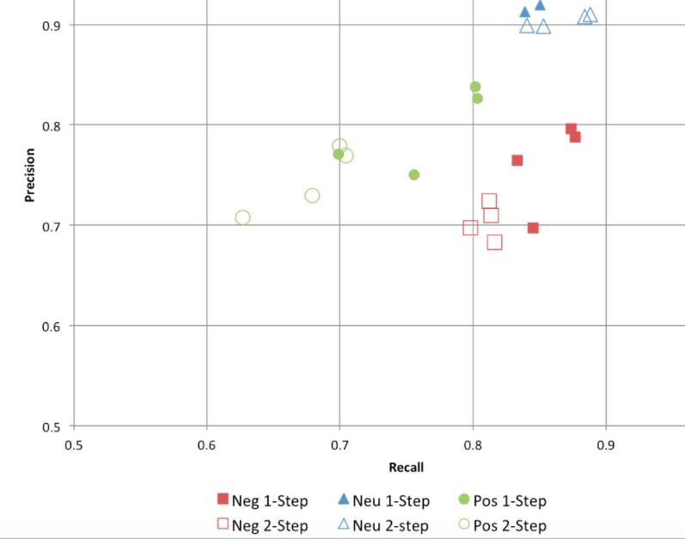685x539 pixels.
Task: Select the "Neg 1-Step" legend label text
Action: [x=270, y=501]
